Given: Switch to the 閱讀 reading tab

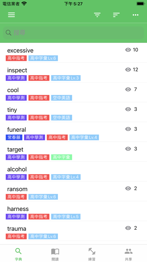Looking at the screenshot, I should click(55, 254).
